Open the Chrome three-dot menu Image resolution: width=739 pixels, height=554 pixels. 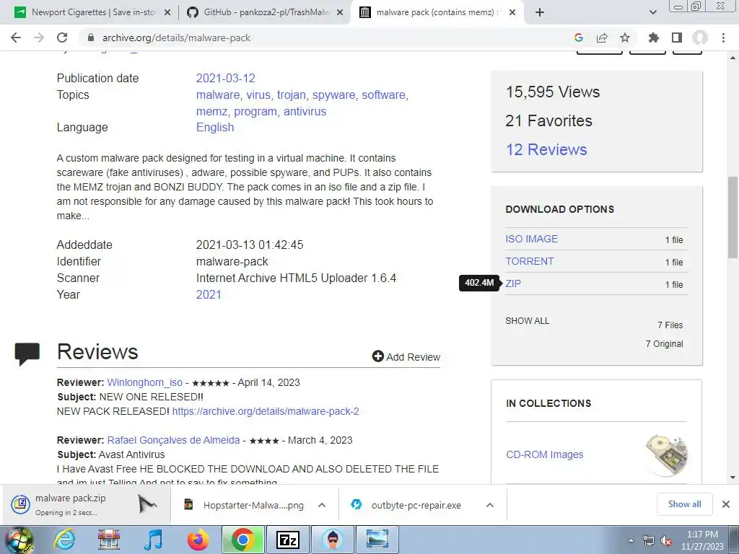click(x=723, y=38)
